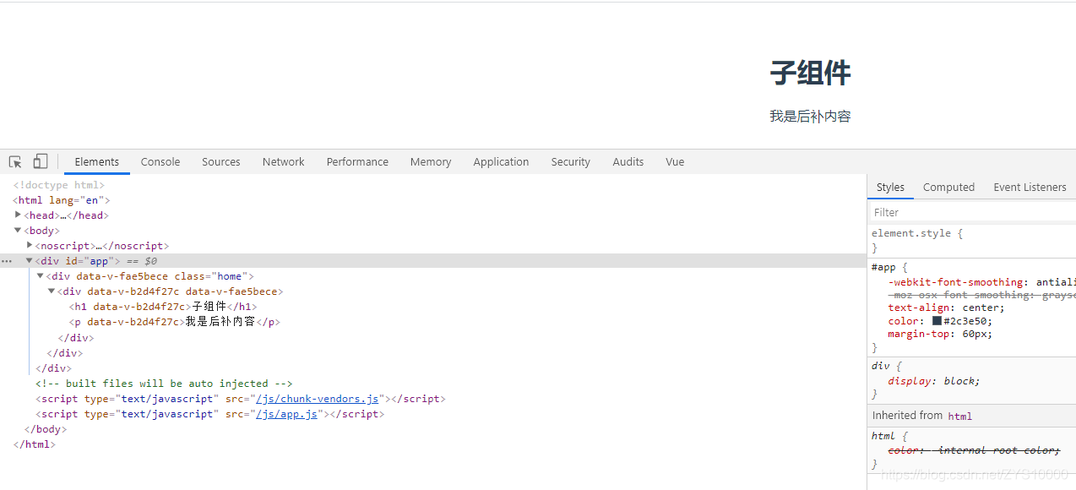Switch to the Elements tab
This screenshot has width=1076, height=490.
click(x=97, y=161)
